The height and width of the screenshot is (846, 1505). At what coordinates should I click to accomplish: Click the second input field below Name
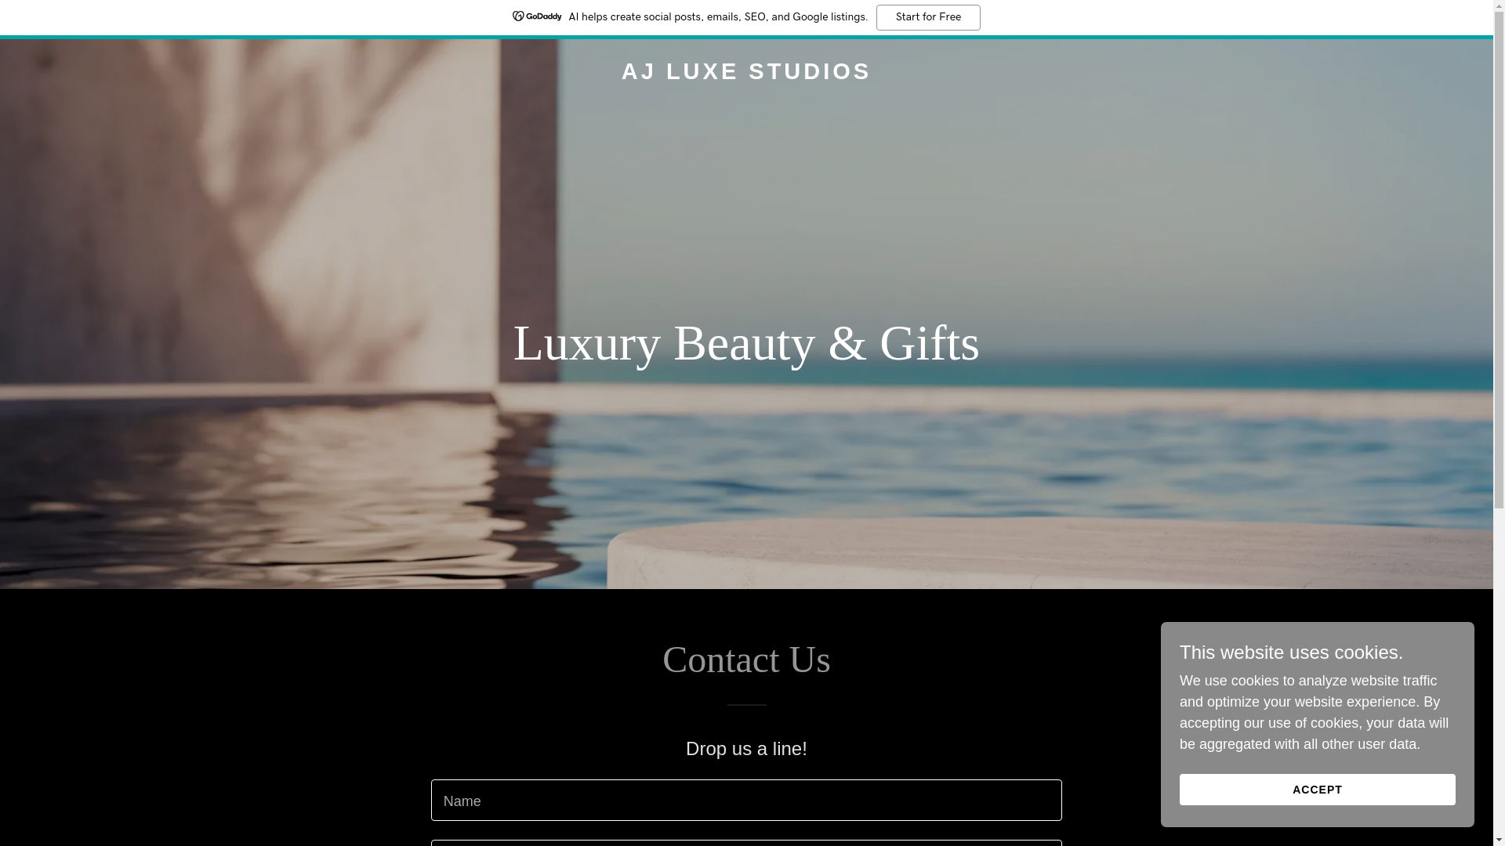tap(746, 844)
